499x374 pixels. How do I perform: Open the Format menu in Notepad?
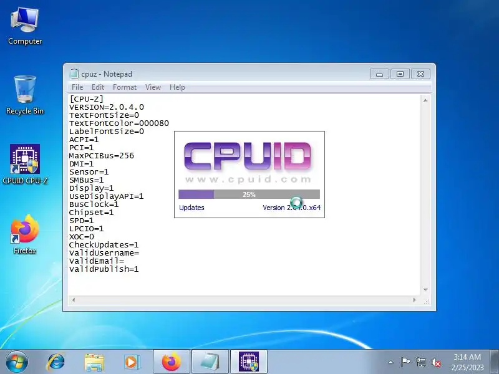pos(124,87)
